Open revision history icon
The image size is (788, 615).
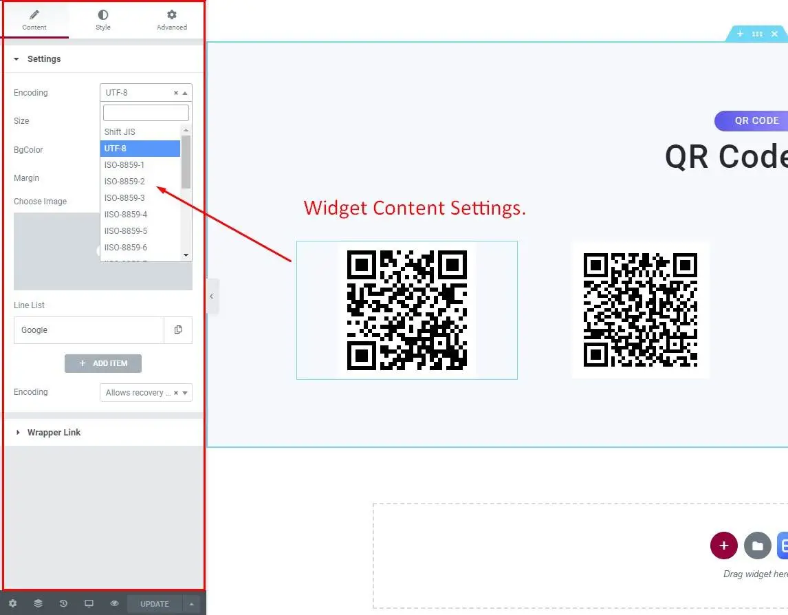click(x=63, y=603)
